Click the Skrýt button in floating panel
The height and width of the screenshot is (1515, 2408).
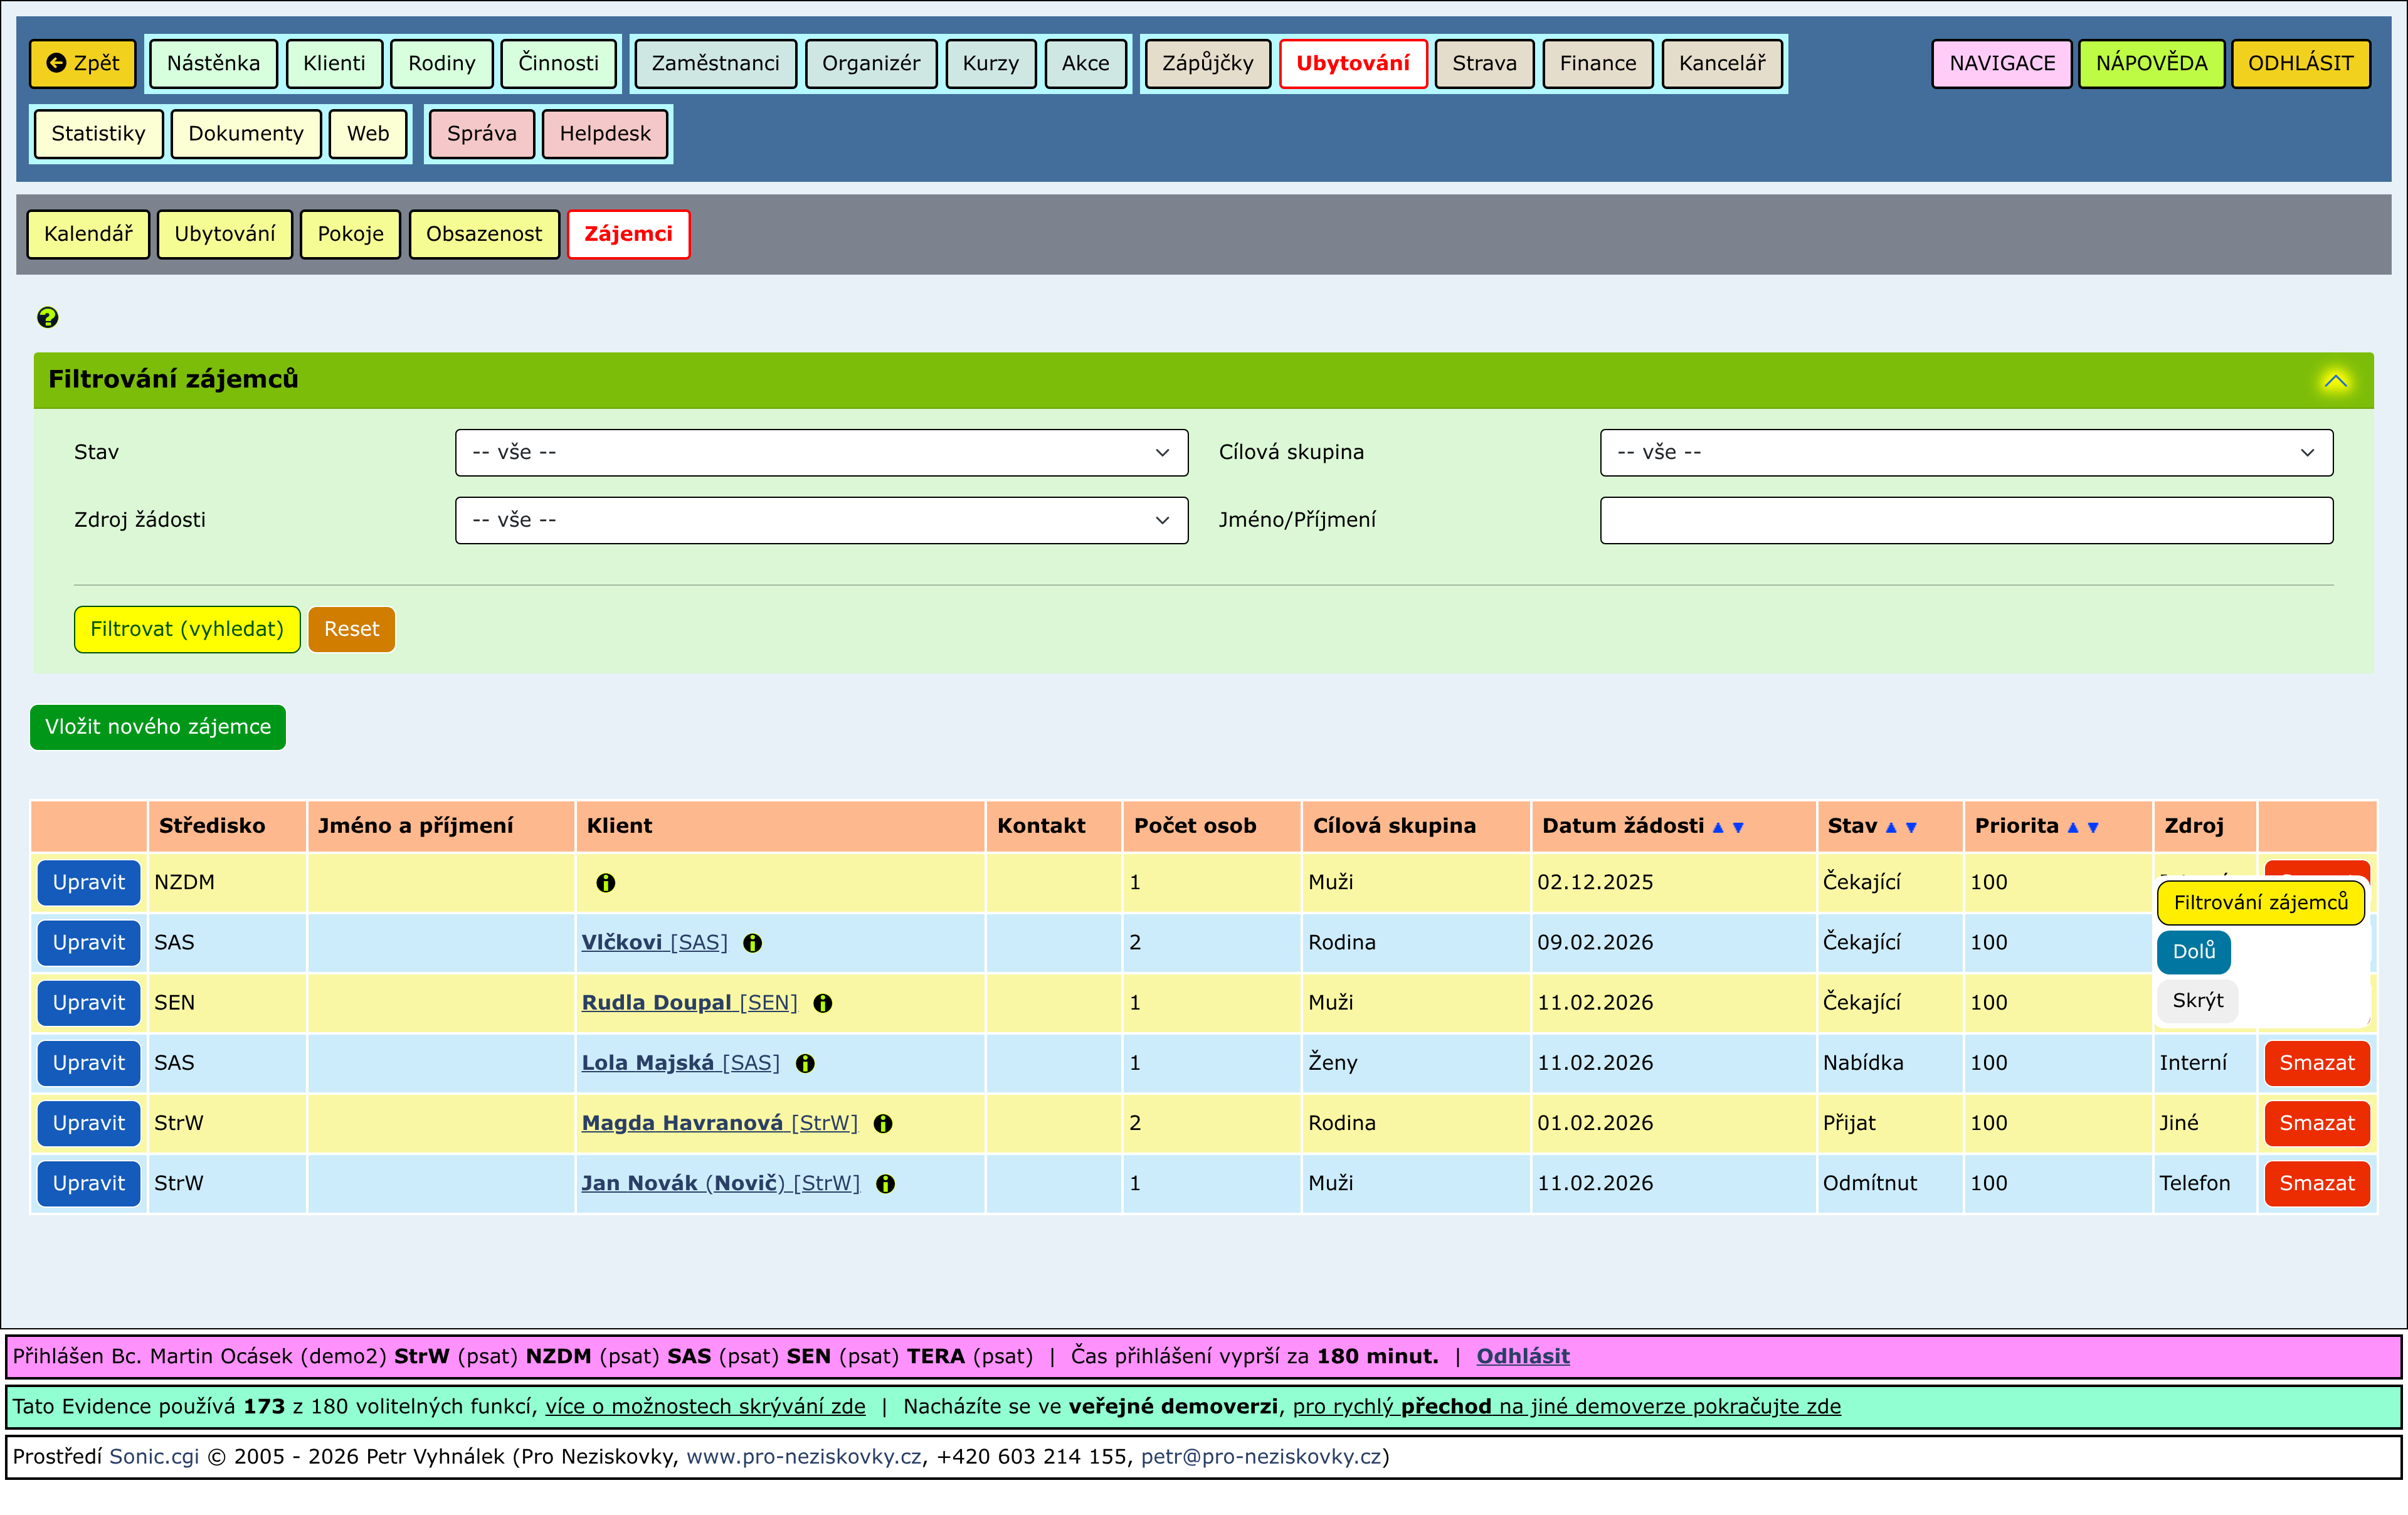(2197, 1000)
